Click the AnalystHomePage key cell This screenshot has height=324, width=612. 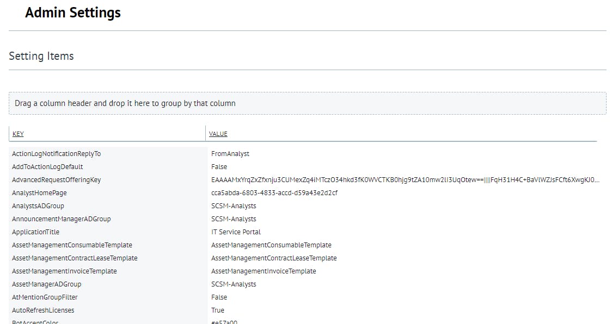pyautogui.click(x=39, y=193)
